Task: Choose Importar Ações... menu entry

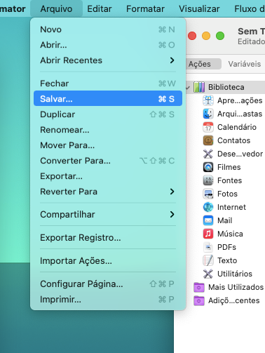Action: (x=108, y=260)
